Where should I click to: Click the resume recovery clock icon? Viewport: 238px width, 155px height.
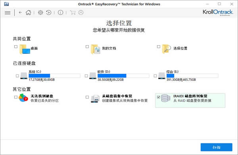coord(48,12)
